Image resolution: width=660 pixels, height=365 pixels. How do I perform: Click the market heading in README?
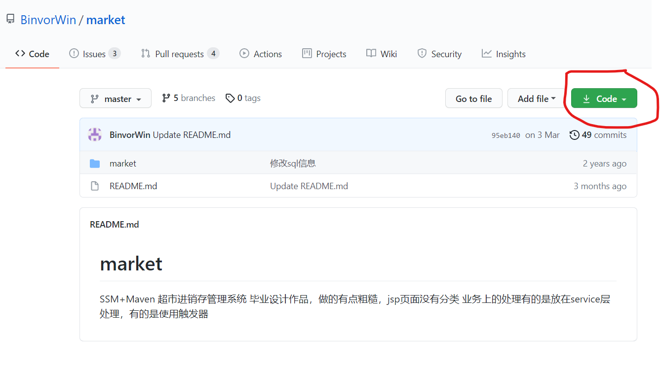click(x=131, y=264)
